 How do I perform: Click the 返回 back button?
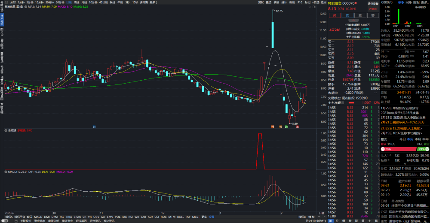pyautogui.click(x=324, y=2)
